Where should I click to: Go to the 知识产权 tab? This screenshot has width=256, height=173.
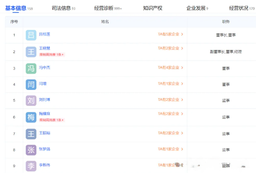point(153,8)
